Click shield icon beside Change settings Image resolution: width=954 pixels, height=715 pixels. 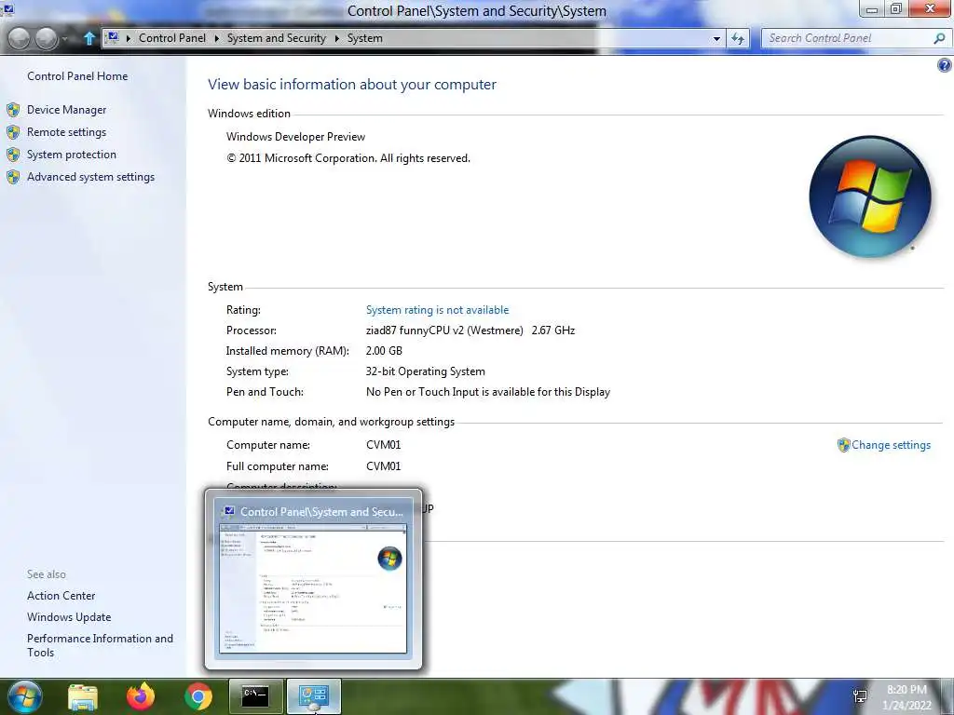pyautogui.click(x=843, y=445)
